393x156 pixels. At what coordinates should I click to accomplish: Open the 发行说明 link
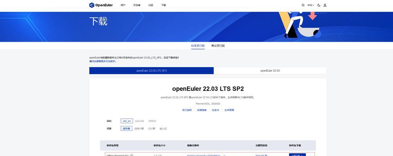[187, 110]
